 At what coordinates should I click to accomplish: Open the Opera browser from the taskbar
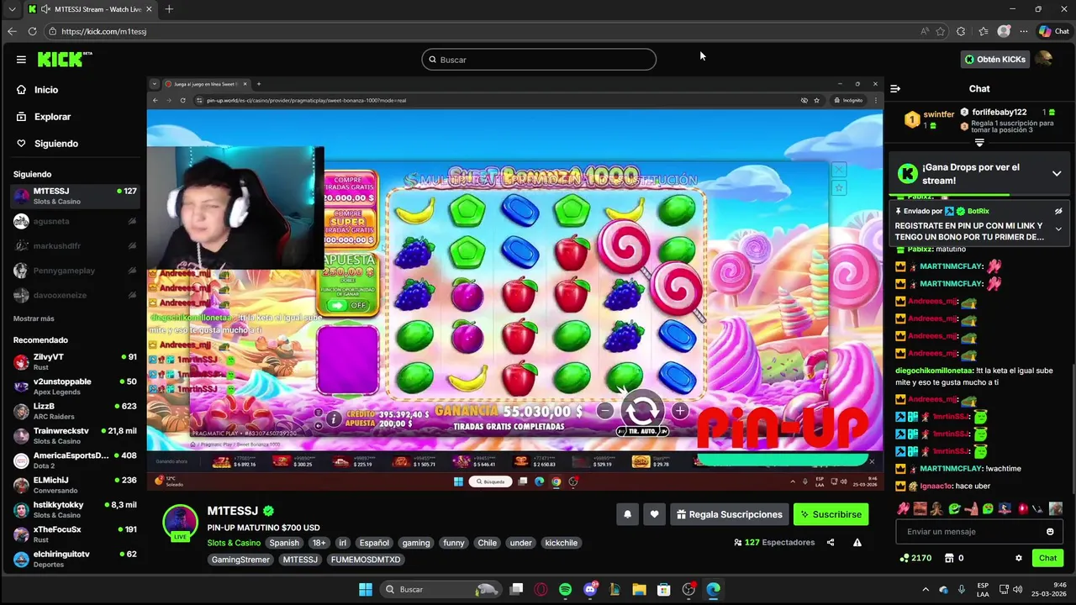click(x=541, y=589)
